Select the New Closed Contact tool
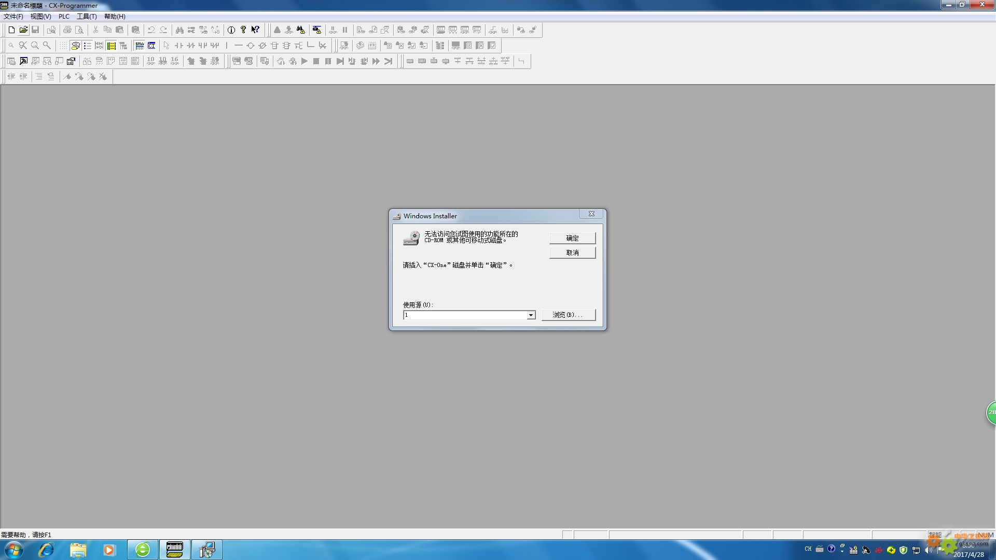Viewport: 996px width, 560px height. click(x=191, y=46)
